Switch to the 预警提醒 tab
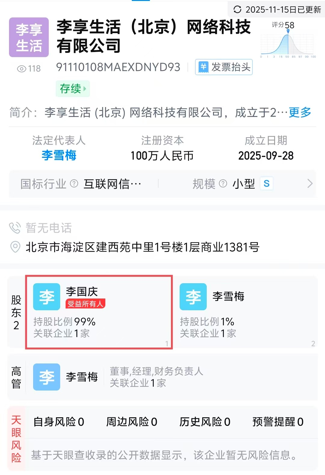 point(278,422)
